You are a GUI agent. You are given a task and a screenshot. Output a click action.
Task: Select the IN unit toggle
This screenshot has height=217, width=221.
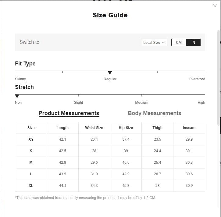coord(193,42)
